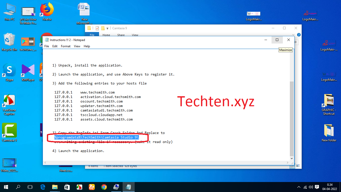Click the highlighted %programdata%\TechSmith path text
The width and height of the screenshot is (341, 192).
[97, 137]
